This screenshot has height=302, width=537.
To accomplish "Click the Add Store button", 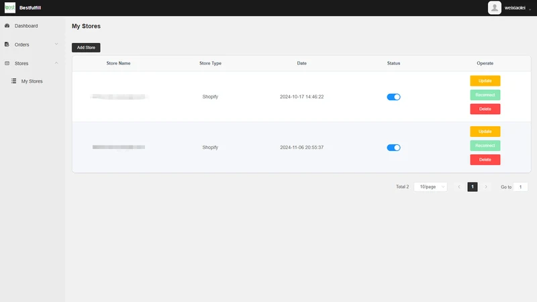I will (x=86, y=48).
